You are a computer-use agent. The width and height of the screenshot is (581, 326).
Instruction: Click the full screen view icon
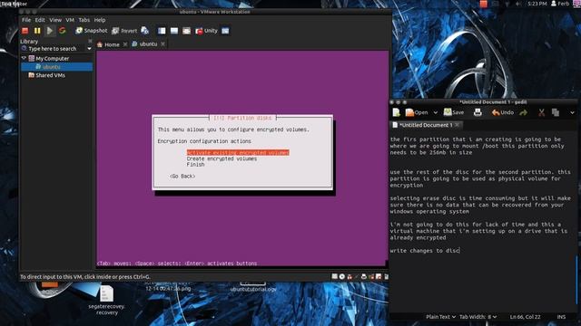click(x=186, y=31)
